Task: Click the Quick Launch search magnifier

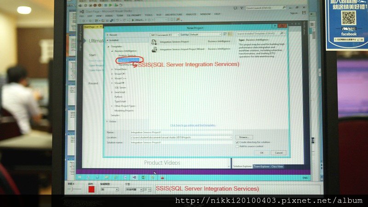Action: tap(284, 7)
